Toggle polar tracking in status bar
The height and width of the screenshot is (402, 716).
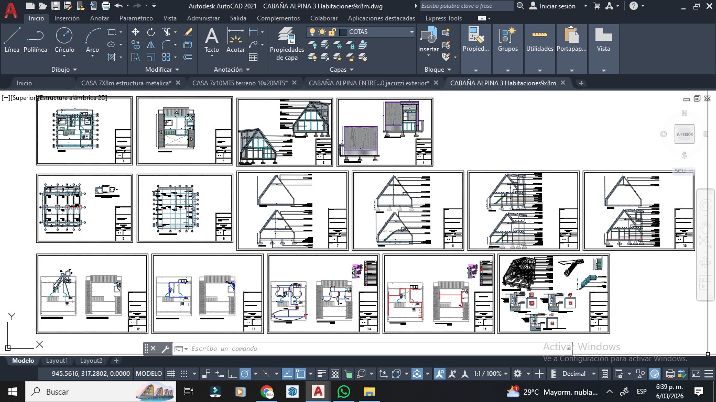245,374
